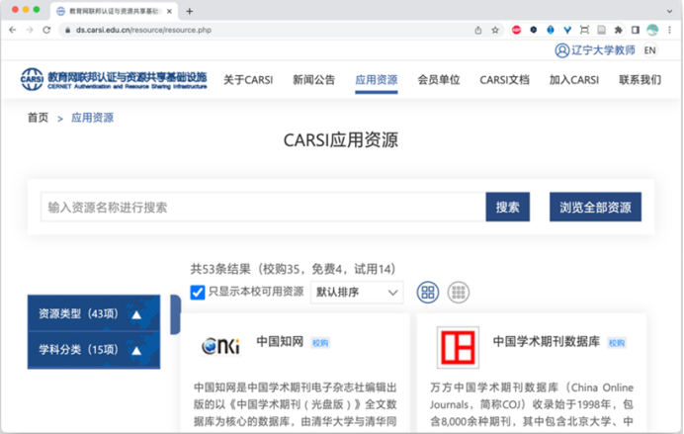Collapse the 资源类型（43项）filter
The height and width of the screenshot is (434, 684).
(94, 313)
